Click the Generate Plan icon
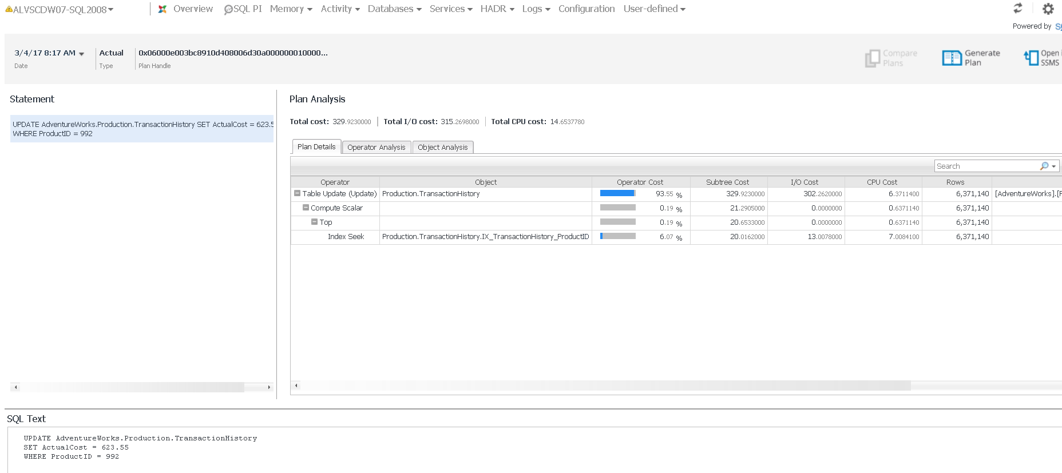 click(x=952, y=58)
